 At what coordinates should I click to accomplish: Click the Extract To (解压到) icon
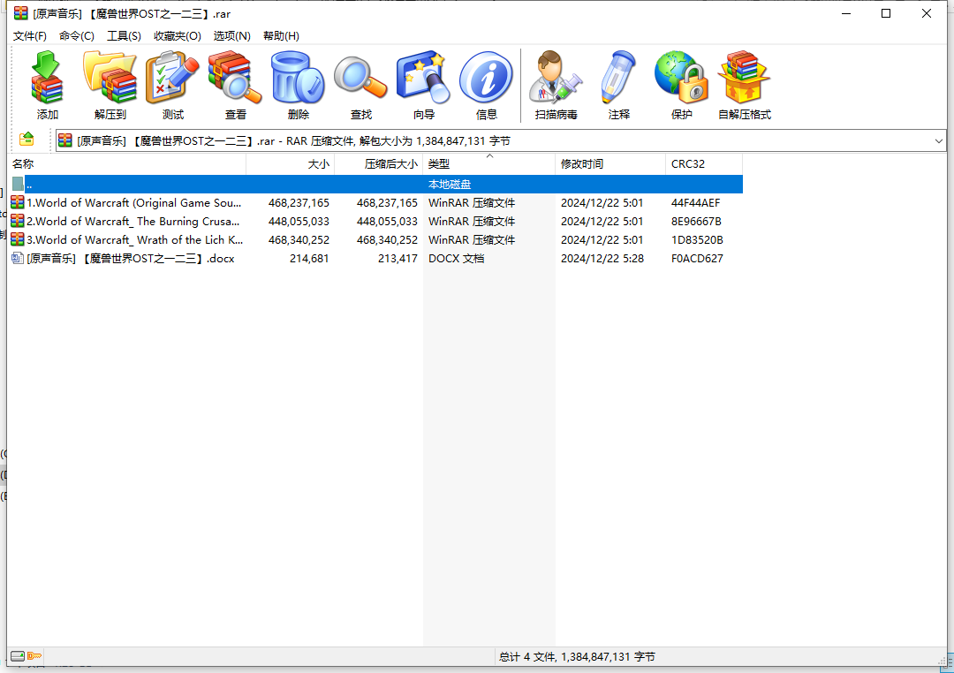tap(110, 86)
